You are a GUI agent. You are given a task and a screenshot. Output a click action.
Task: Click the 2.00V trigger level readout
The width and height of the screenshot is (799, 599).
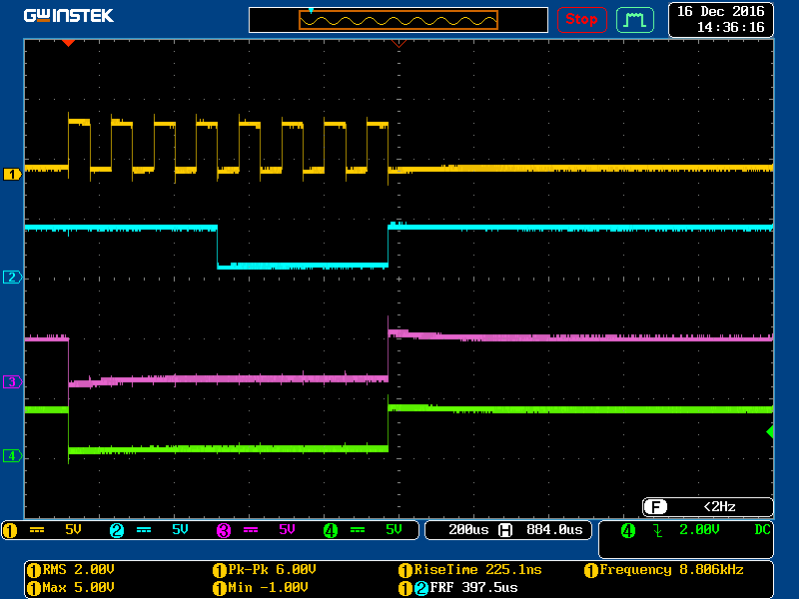point(699,530)
